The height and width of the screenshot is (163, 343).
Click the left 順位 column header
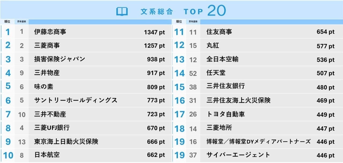(7, 22)
